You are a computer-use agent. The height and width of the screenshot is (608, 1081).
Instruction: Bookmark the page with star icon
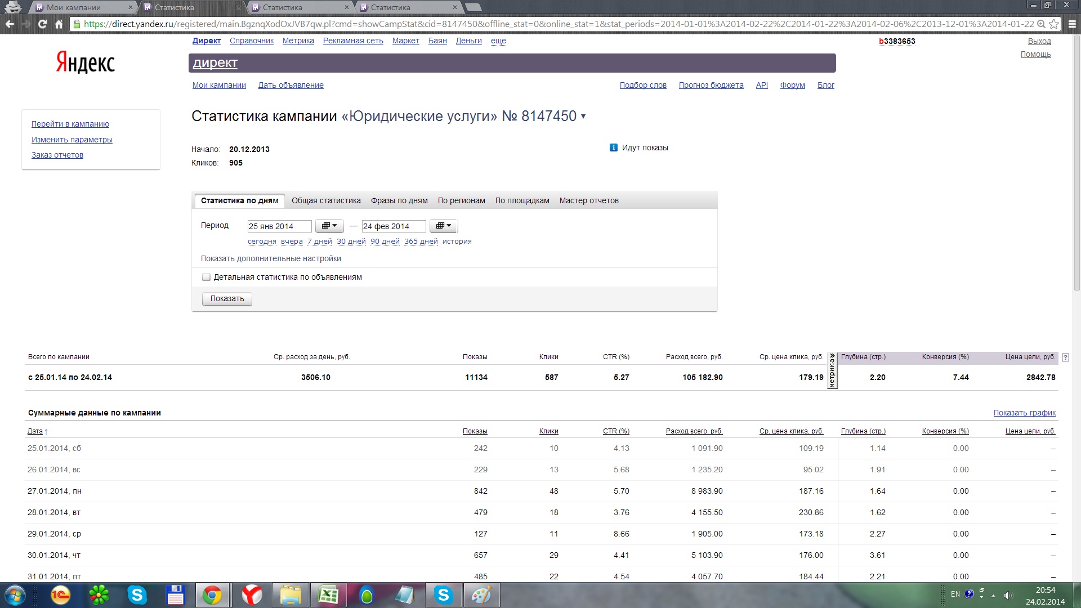1054,24
